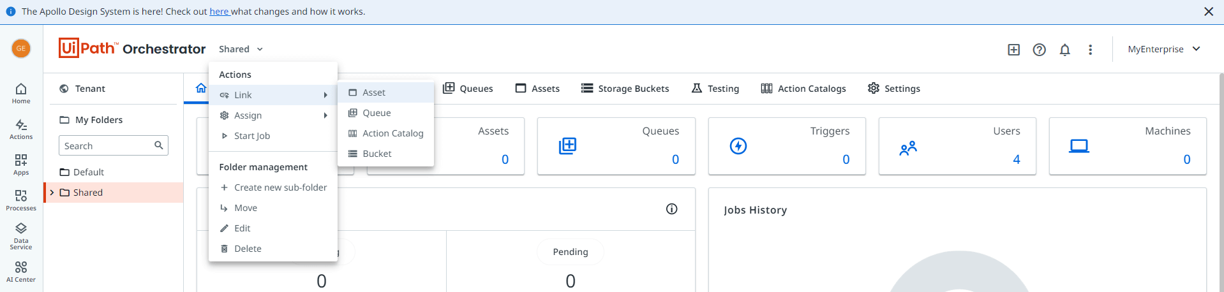This screenshot has height=292, width=1224.
Task: Click the Assets count 0
Action: coord(505,159)
